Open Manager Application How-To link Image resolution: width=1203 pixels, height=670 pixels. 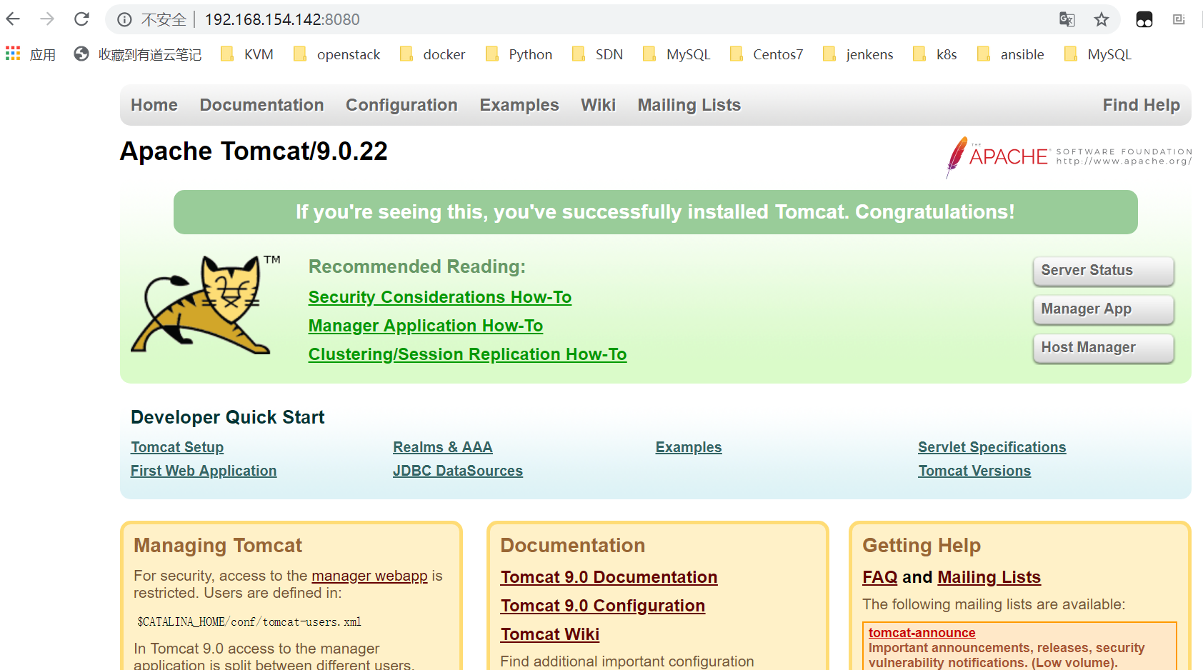pos(426,326)
